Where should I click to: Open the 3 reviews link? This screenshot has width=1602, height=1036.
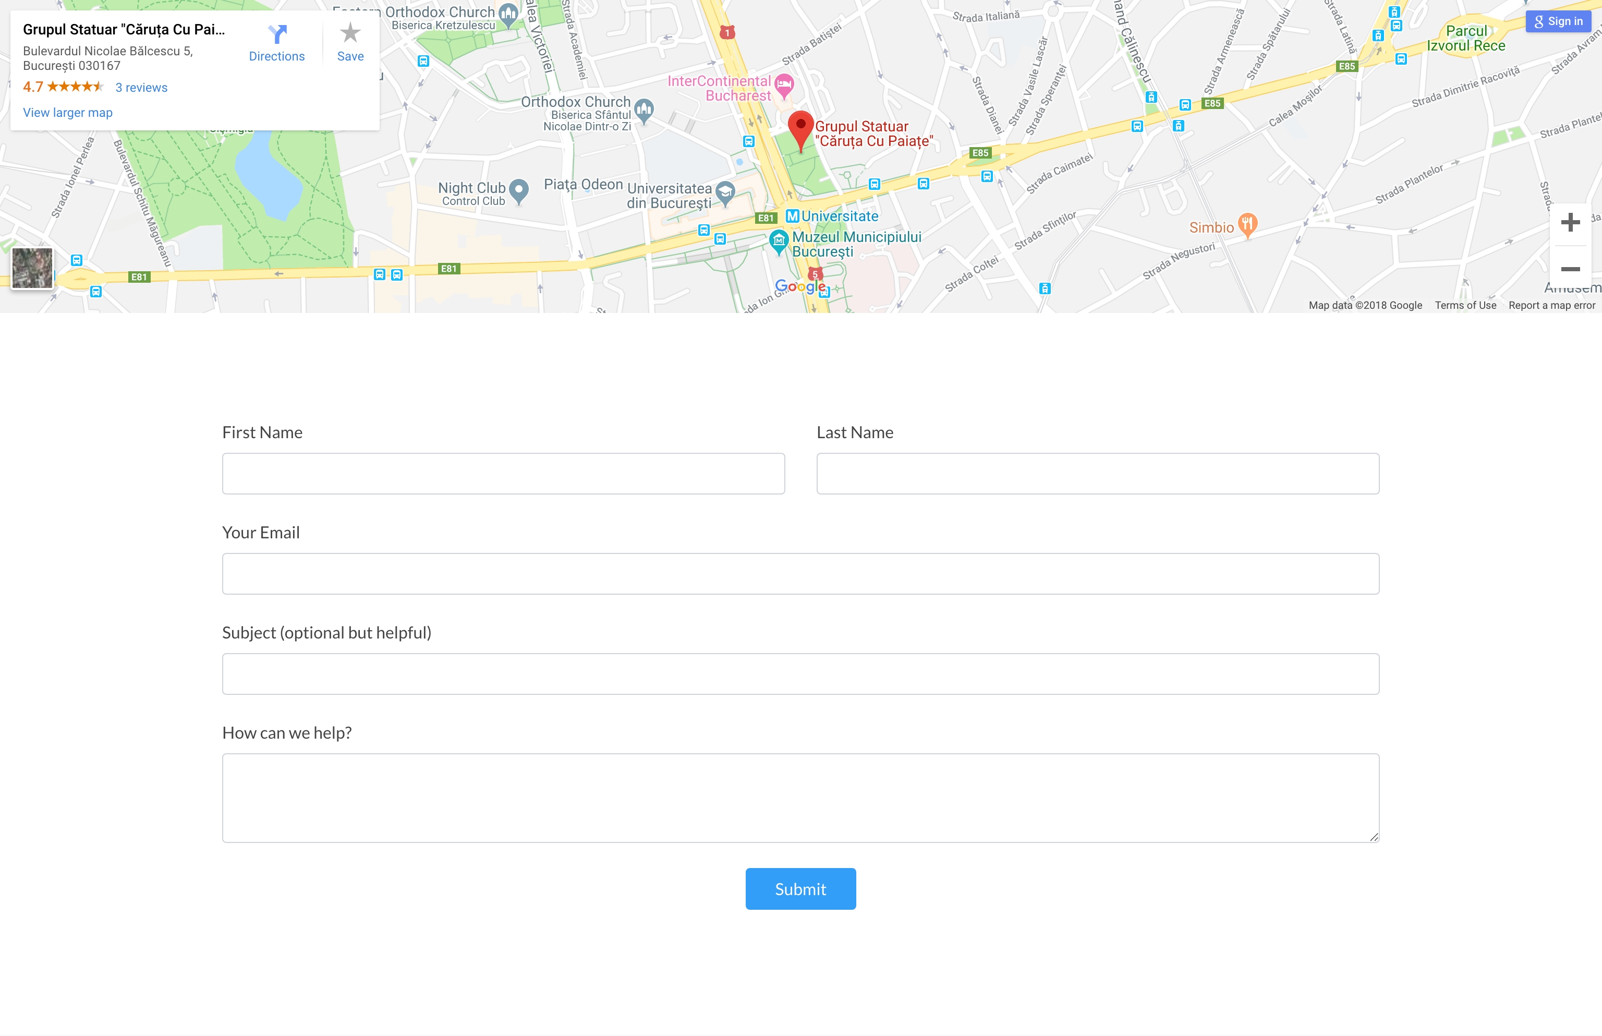(141, 88)
